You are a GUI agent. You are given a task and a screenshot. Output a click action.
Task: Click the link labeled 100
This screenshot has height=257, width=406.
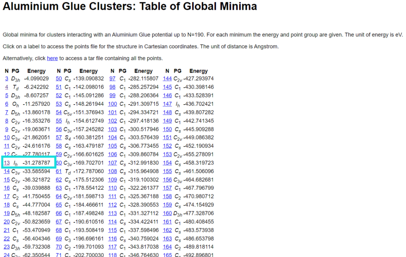(x=112, y=104)
